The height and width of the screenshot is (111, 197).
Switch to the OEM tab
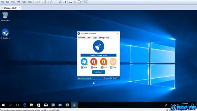pos(89,38)
